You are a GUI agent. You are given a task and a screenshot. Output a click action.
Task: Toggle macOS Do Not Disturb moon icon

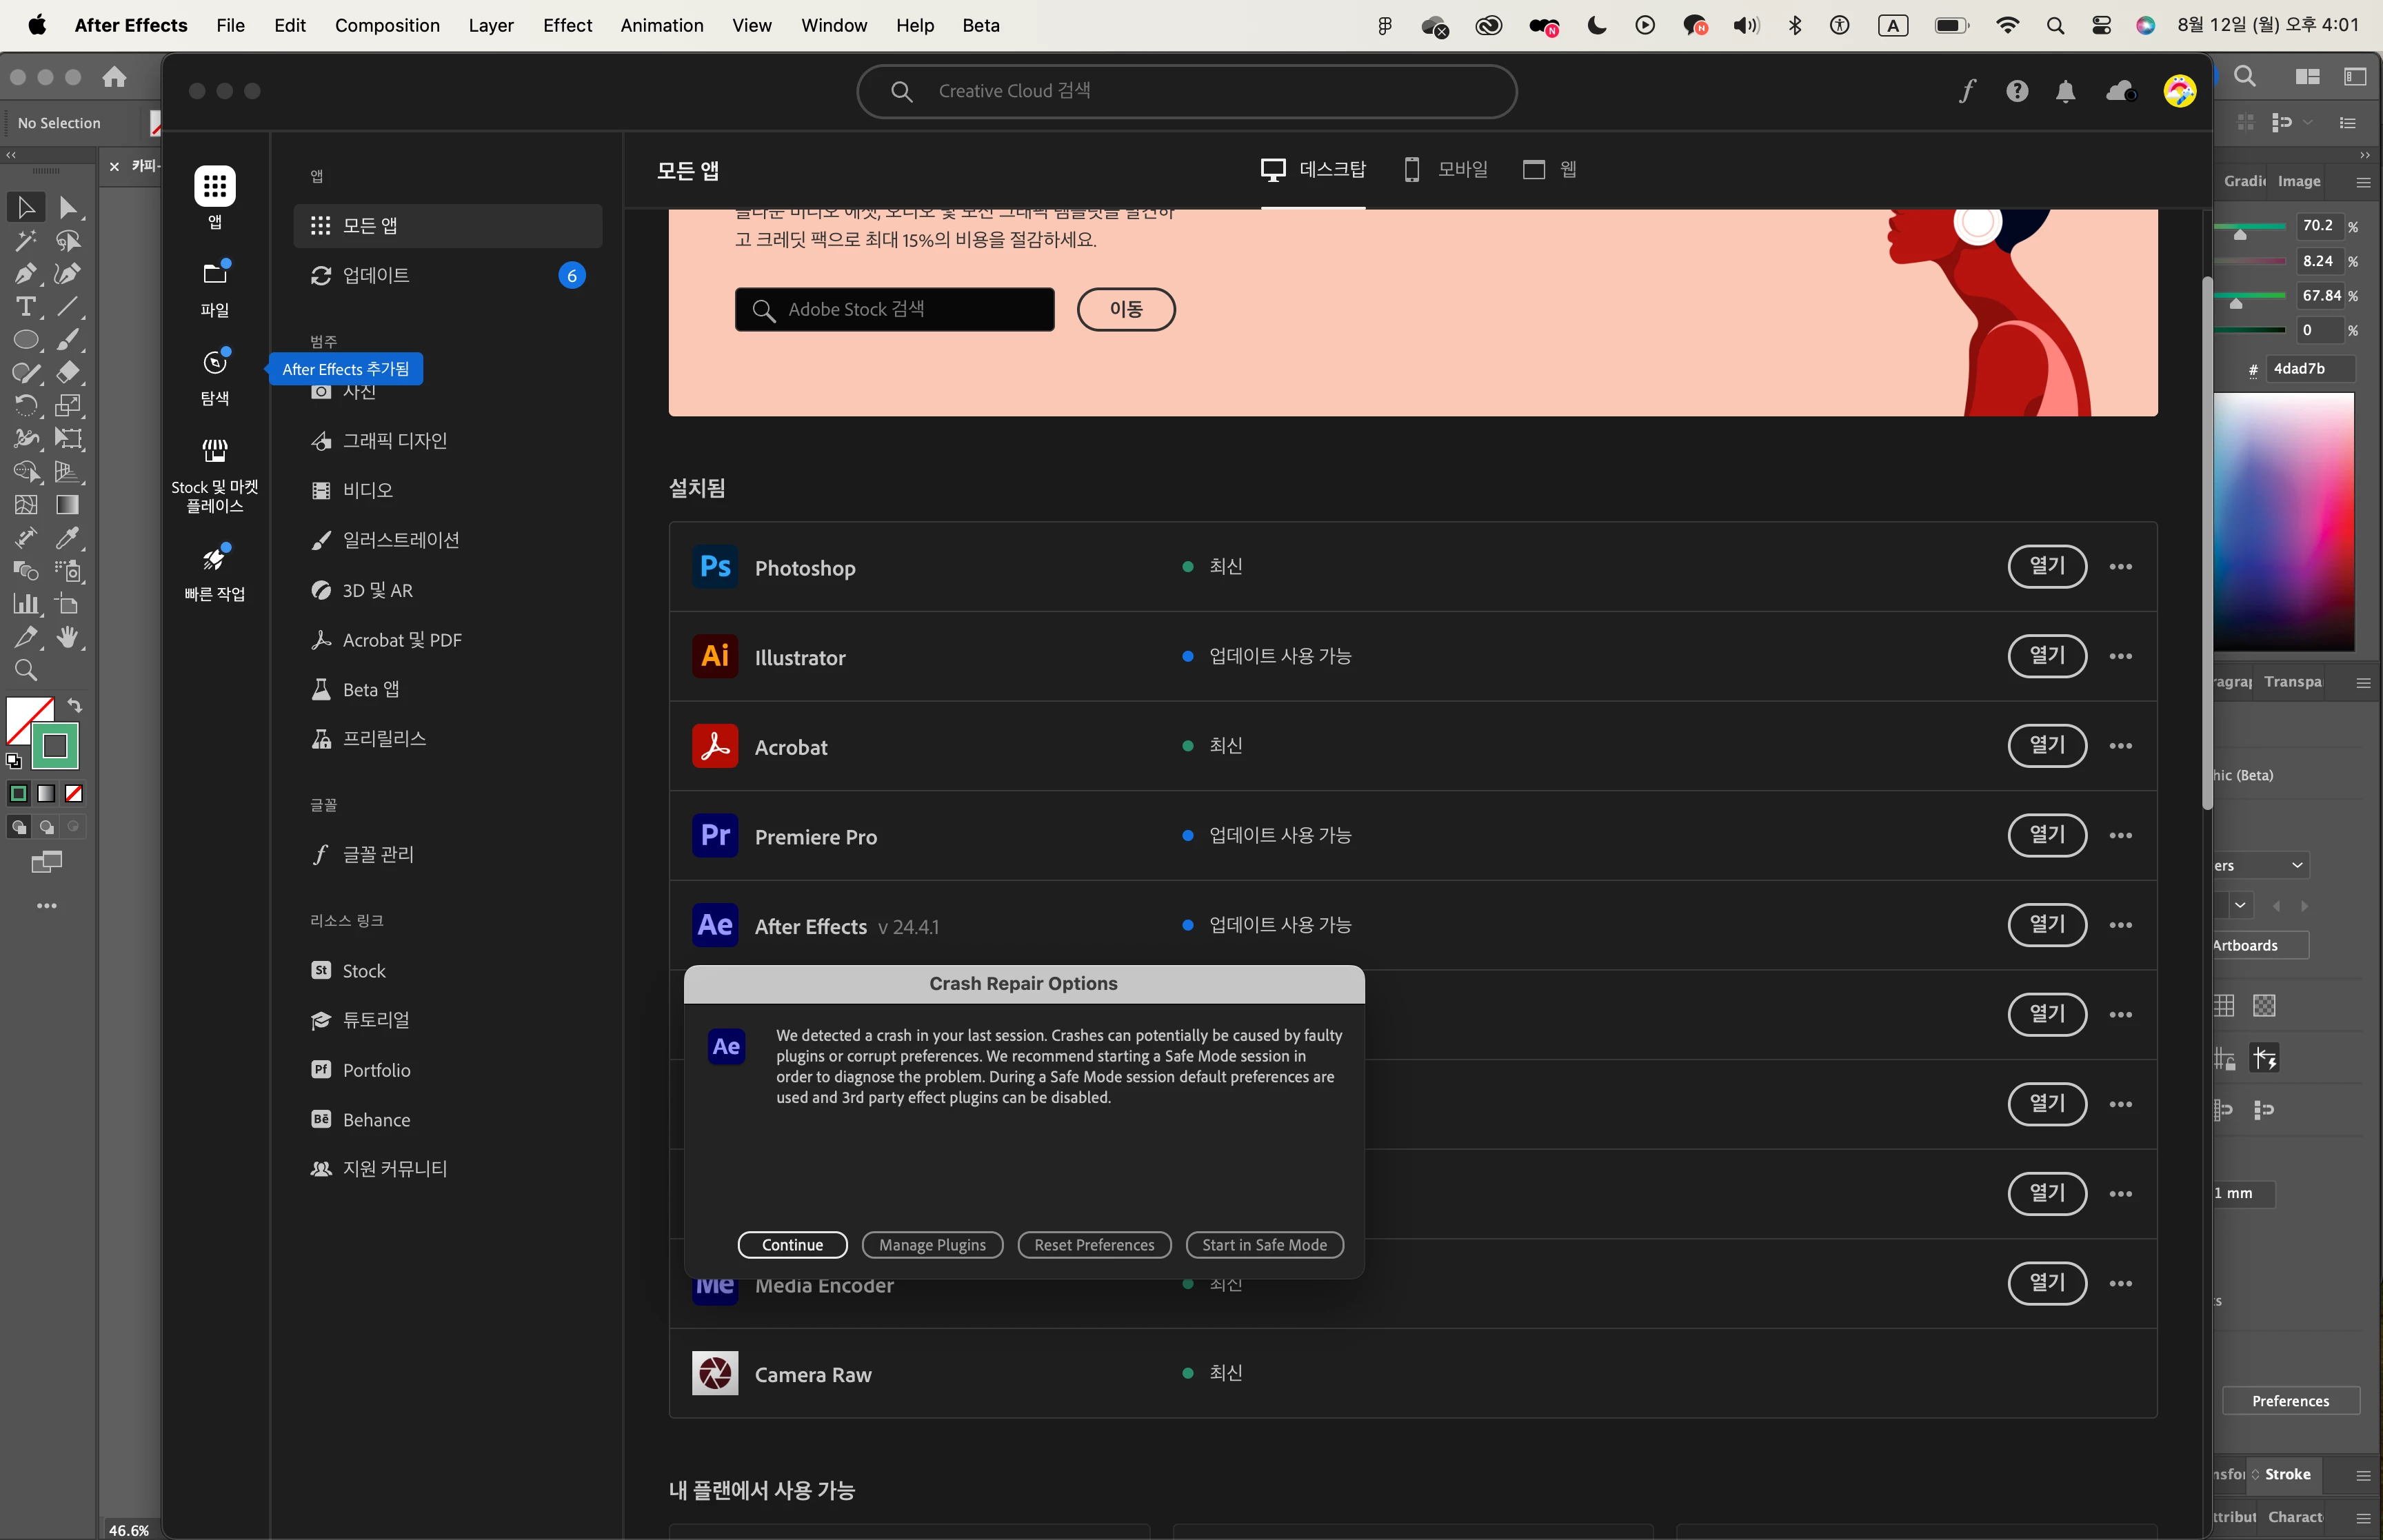(1597, 26)
